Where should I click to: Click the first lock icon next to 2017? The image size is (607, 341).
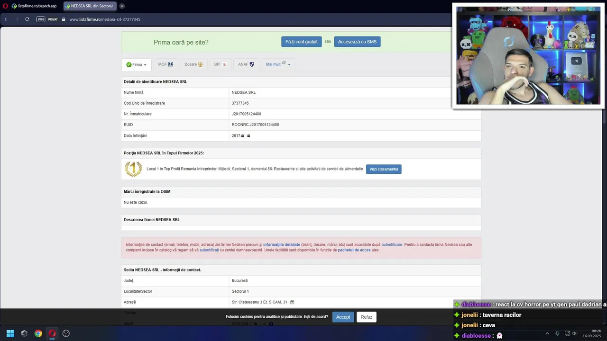[242, 136]
